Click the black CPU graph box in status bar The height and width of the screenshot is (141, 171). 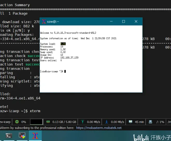point(36,122)
